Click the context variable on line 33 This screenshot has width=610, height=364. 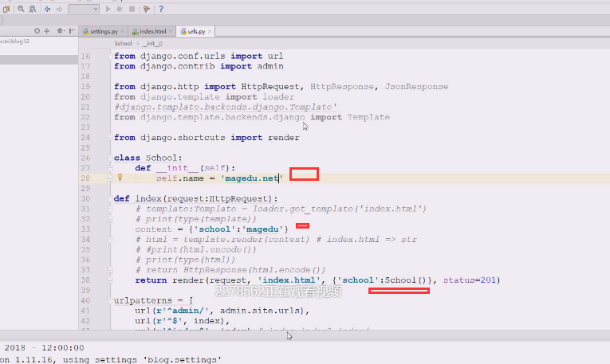153,229
